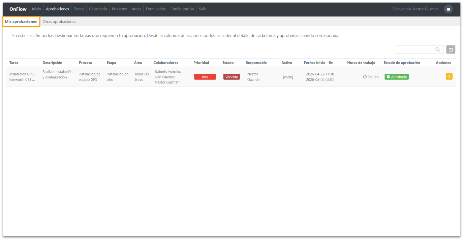Image resolution: width=463 pixels, height=240 pixels.
Task: Click Salir to log out
Action: [x=202, y=9]
